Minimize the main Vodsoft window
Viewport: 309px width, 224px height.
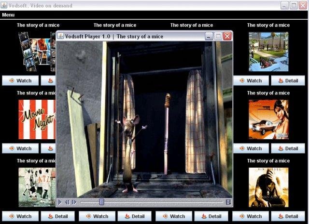pyautogui.click(x=284, y=5)
